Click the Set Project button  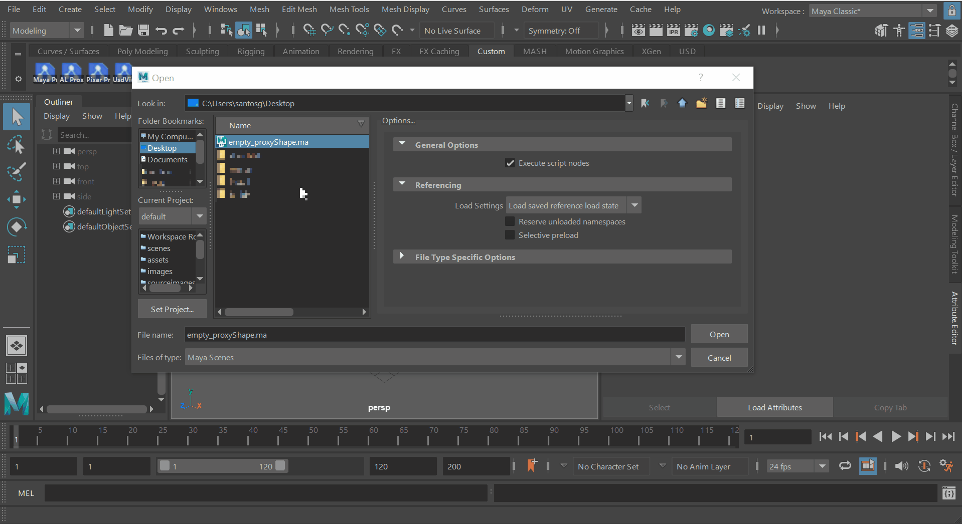(172, 309)
